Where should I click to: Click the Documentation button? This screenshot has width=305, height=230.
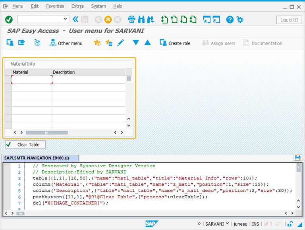pos(263,43)
